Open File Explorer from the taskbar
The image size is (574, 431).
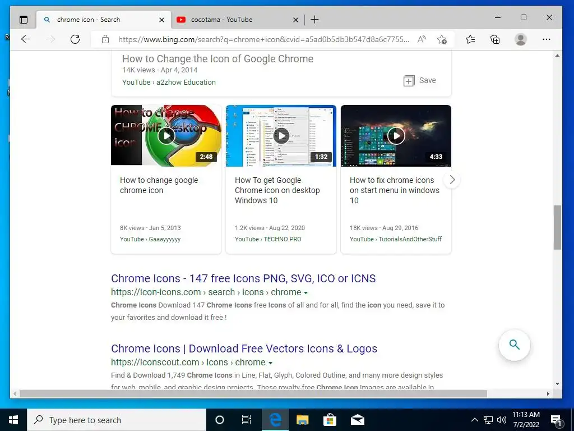(x=302, y=420)
